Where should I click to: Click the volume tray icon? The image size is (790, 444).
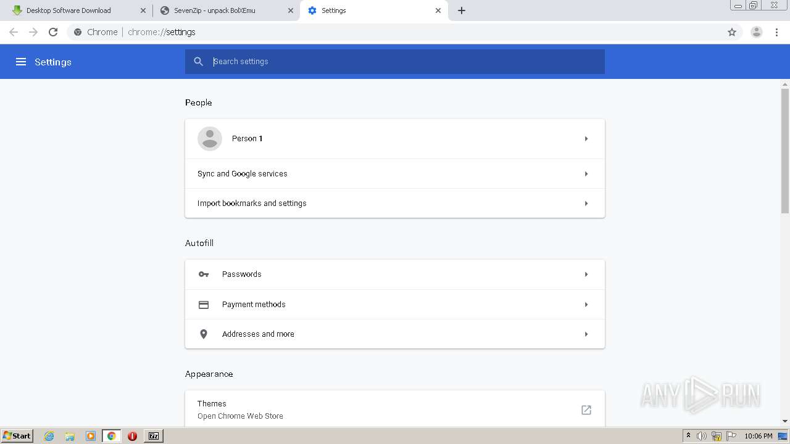pyautogui.click(x=702, y=436)
